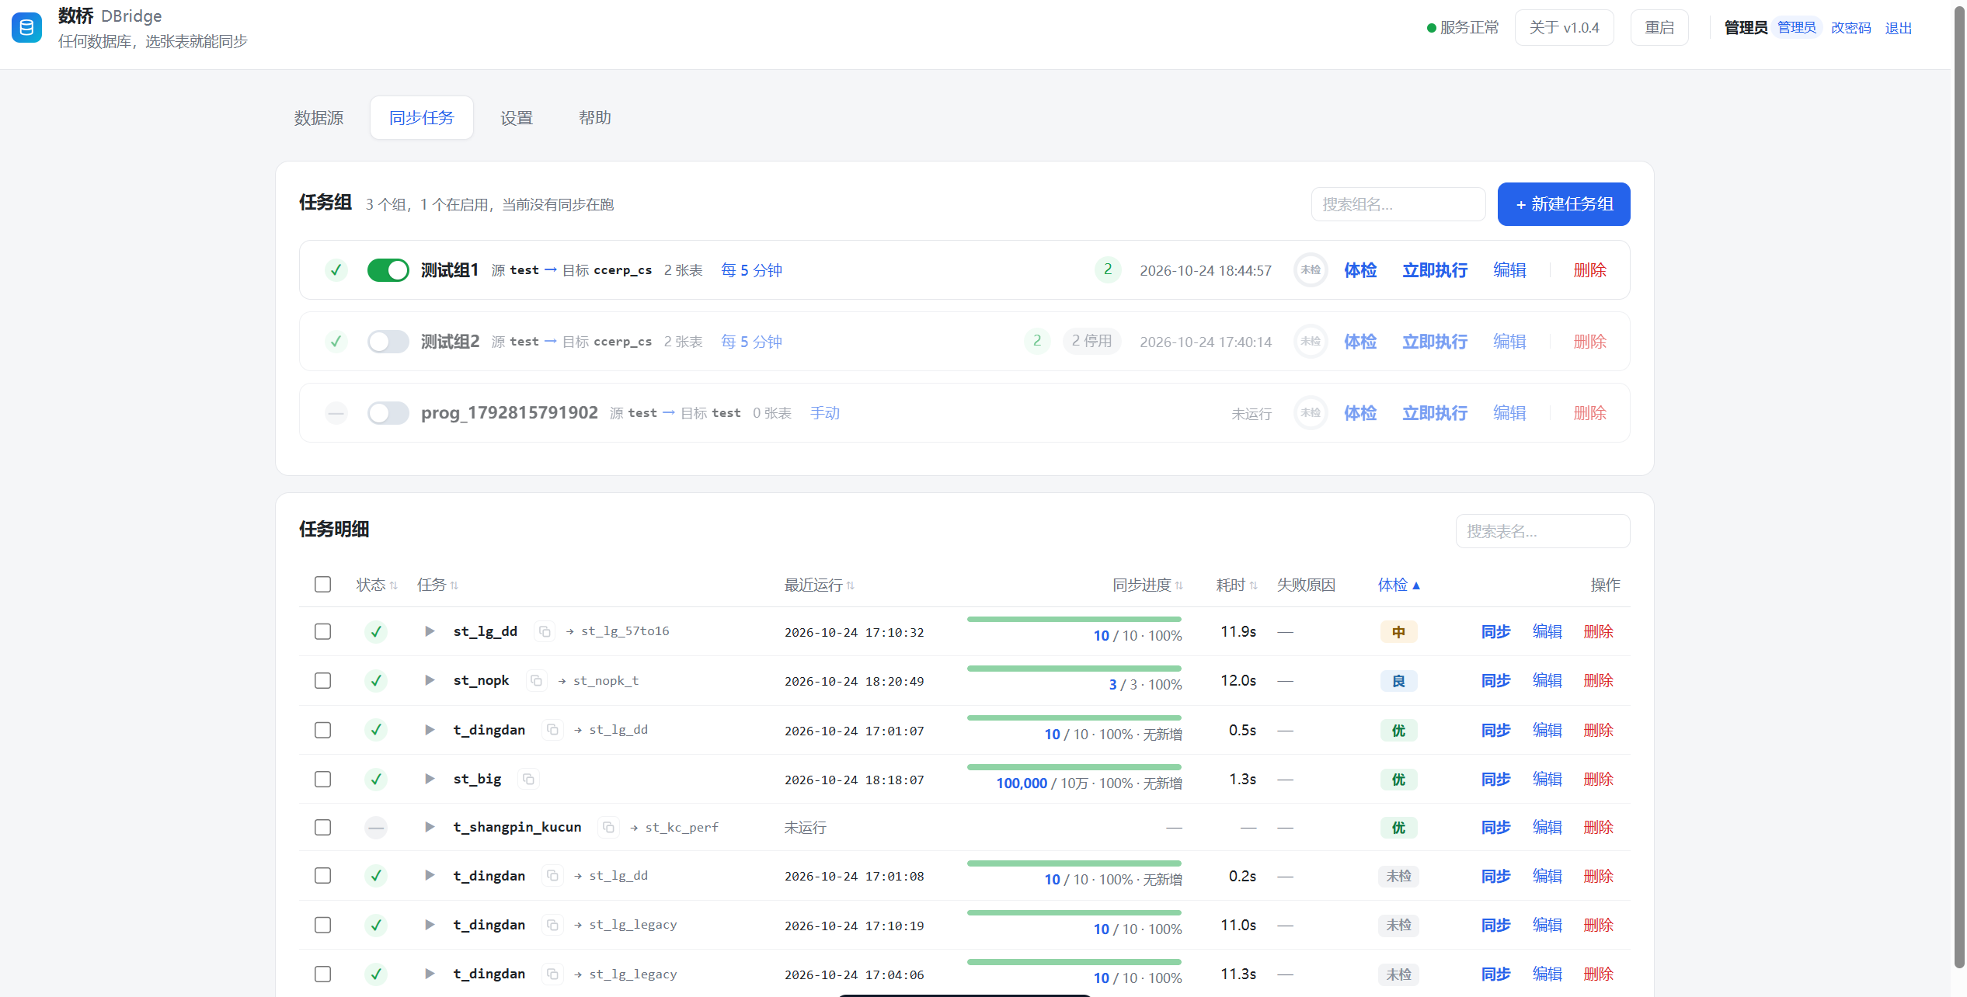Open the 设置 tab
The image size is (1967, 997).
pyautogui.click(x=517, y=118)
